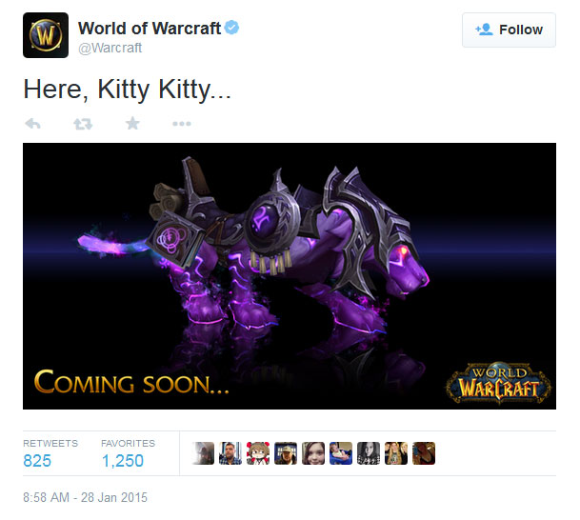Open the World of Warcraft display name link
Viewport: 580px width, 520px height.
click(x=150, y=29)
